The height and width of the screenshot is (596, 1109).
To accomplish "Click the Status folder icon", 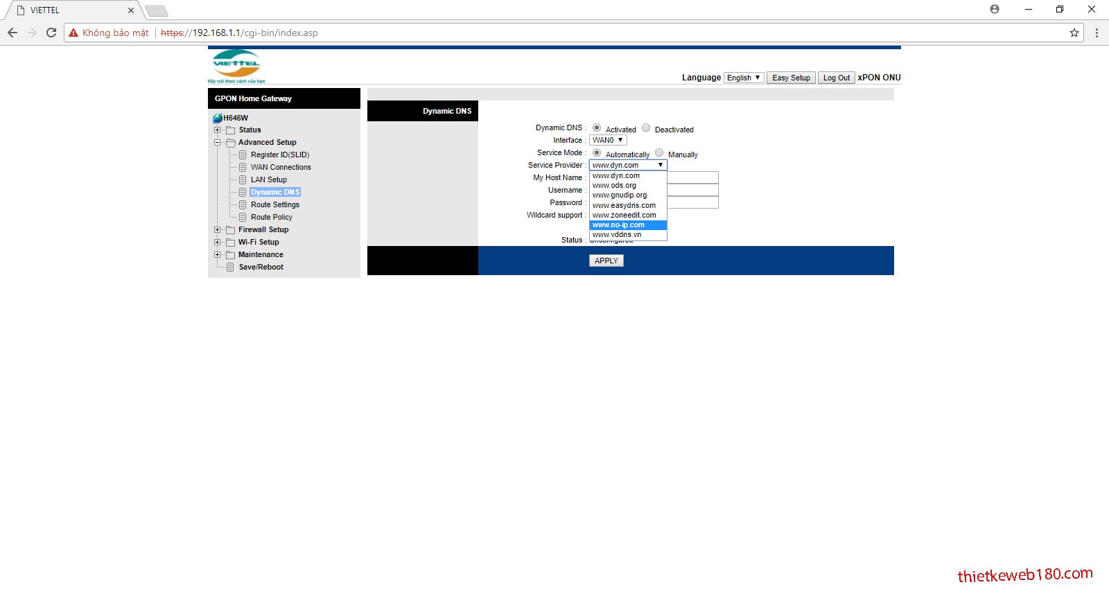I will tap(231, 130).
